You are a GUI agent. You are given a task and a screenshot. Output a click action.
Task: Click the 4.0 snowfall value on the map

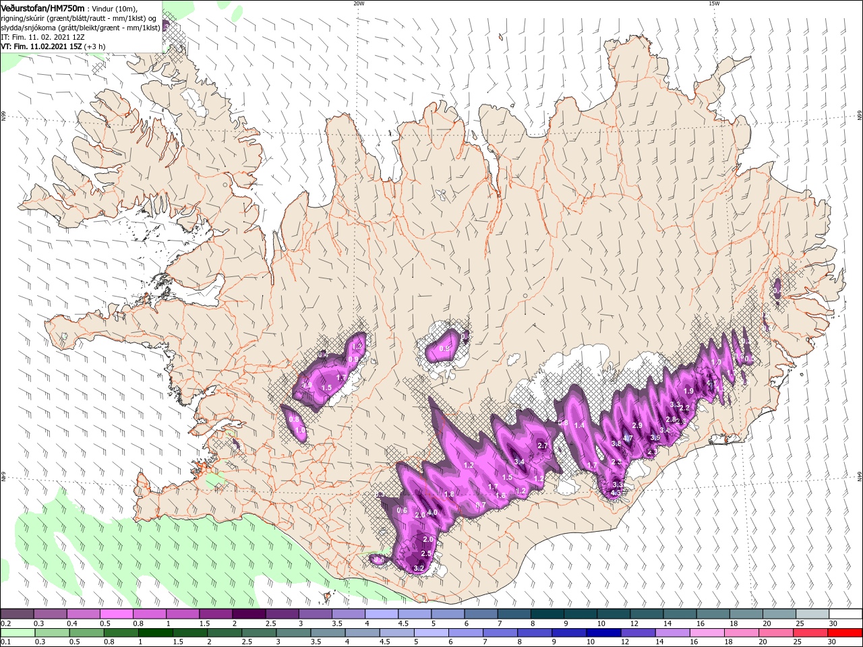tap(432, 513)
